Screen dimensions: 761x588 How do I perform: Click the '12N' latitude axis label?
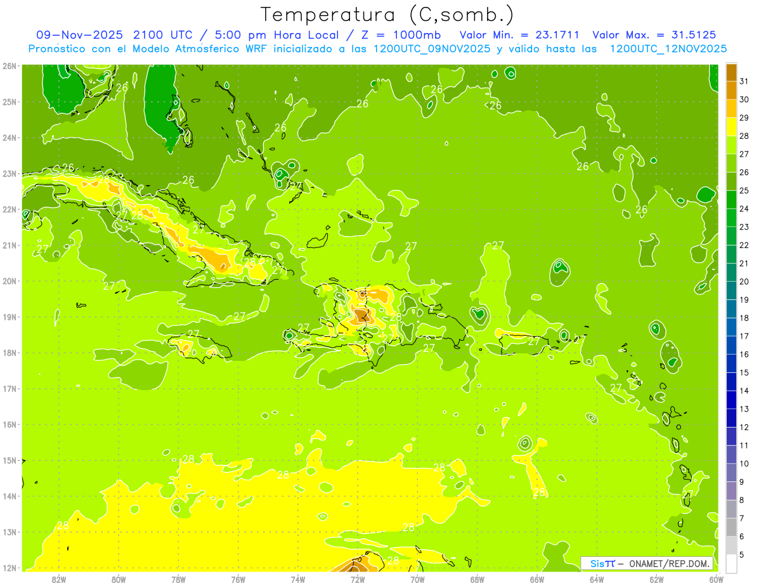point(10,568)
